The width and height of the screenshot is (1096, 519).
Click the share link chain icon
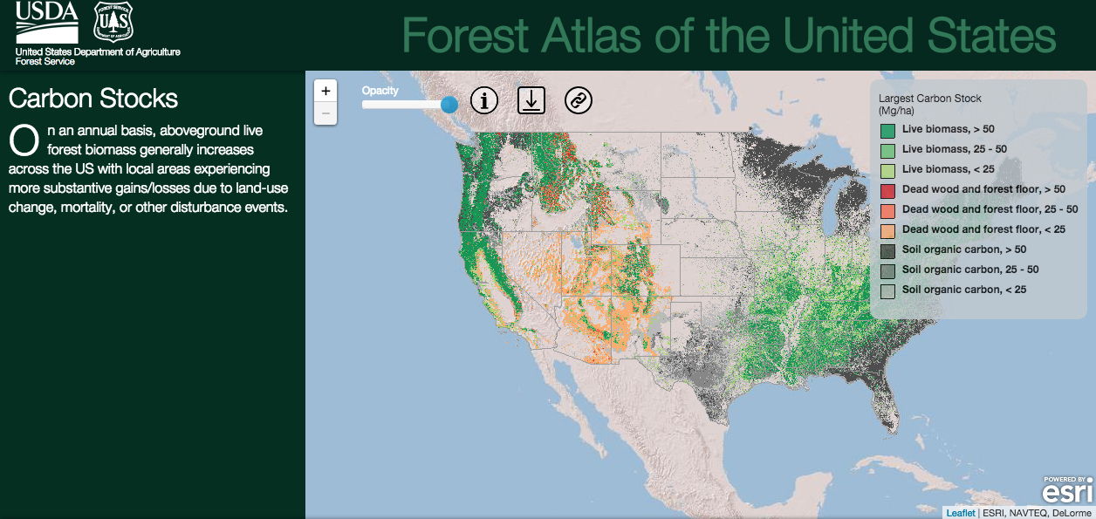(x=578, y=100)
